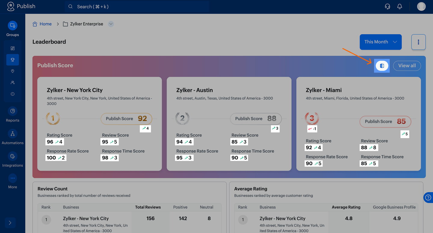Screen dimensions: 433x233
Task: Go to Home via breadcrumb link
Action: [46, 24]
